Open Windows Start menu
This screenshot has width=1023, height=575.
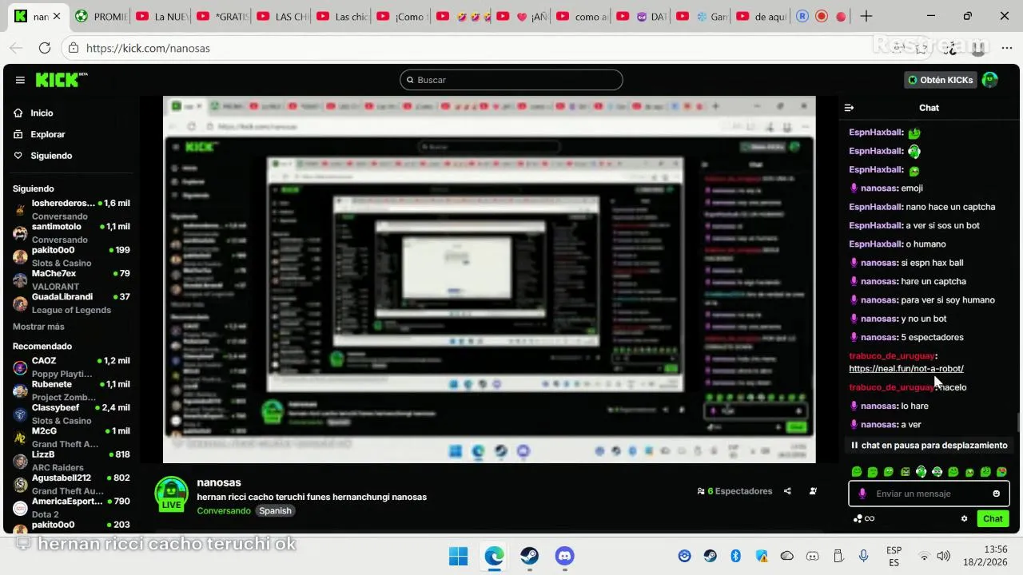coord(459,556)
